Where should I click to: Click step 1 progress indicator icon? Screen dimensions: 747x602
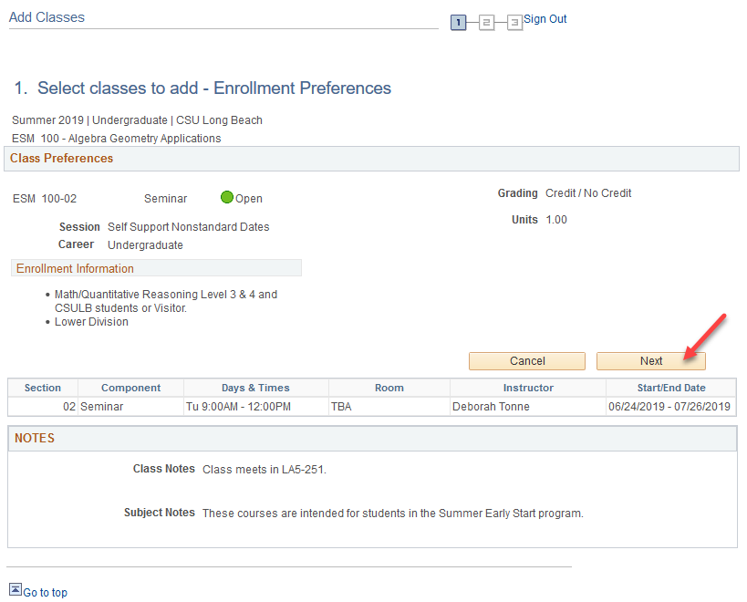(458, 23)
